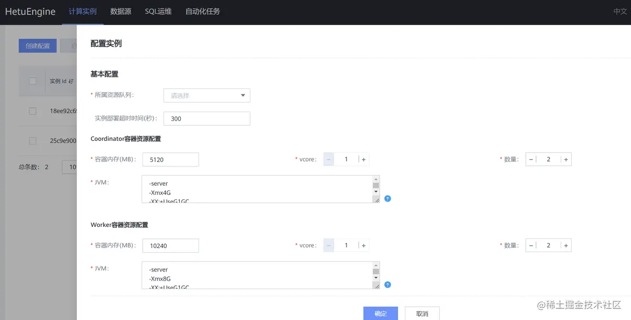The image size is (631, 320).
Task: Click Coordinator vcore value field
Action: (346, 159)
